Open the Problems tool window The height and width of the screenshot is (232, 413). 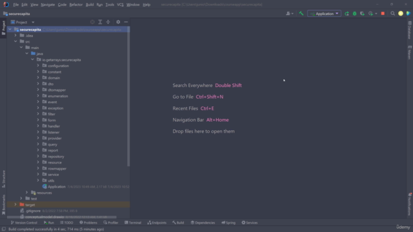point(88,222)
